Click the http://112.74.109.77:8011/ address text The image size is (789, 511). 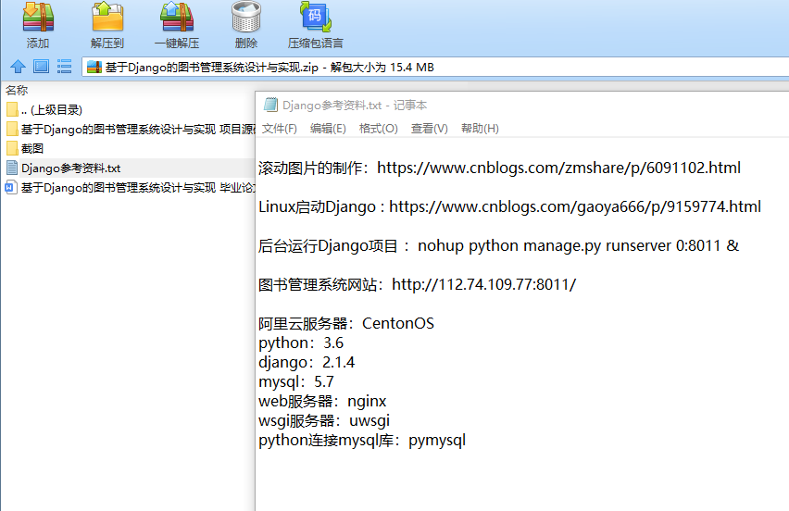[x=483, y=285]
